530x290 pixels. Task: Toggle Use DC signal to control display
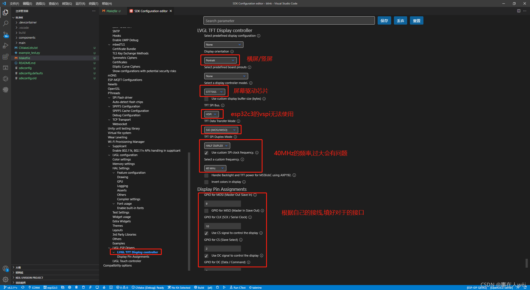click(206, 256)
